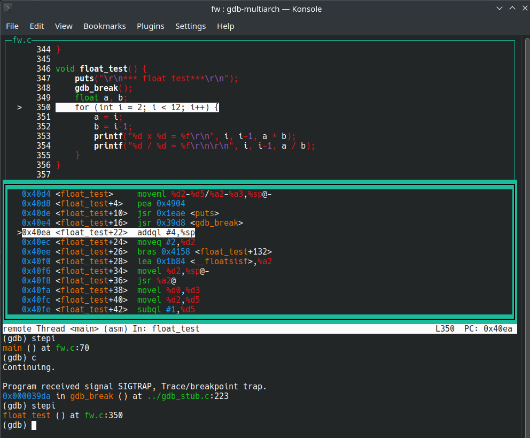Open the Edit menu

pos(37,26)
